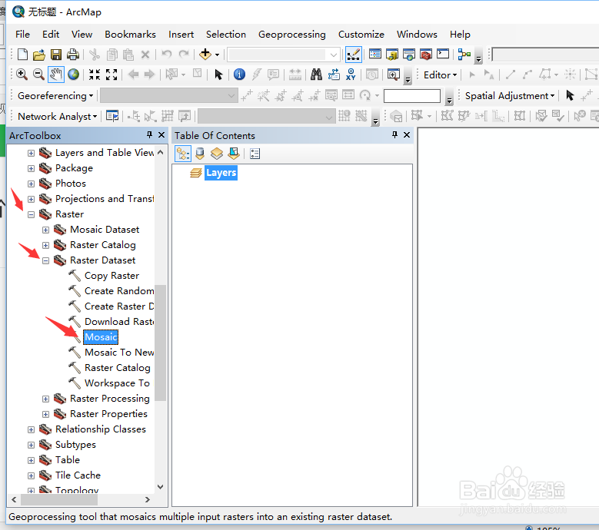Open the ModelBuilder window icon
The width and height of the screenshot is (599, 530).
coord(464,55)
